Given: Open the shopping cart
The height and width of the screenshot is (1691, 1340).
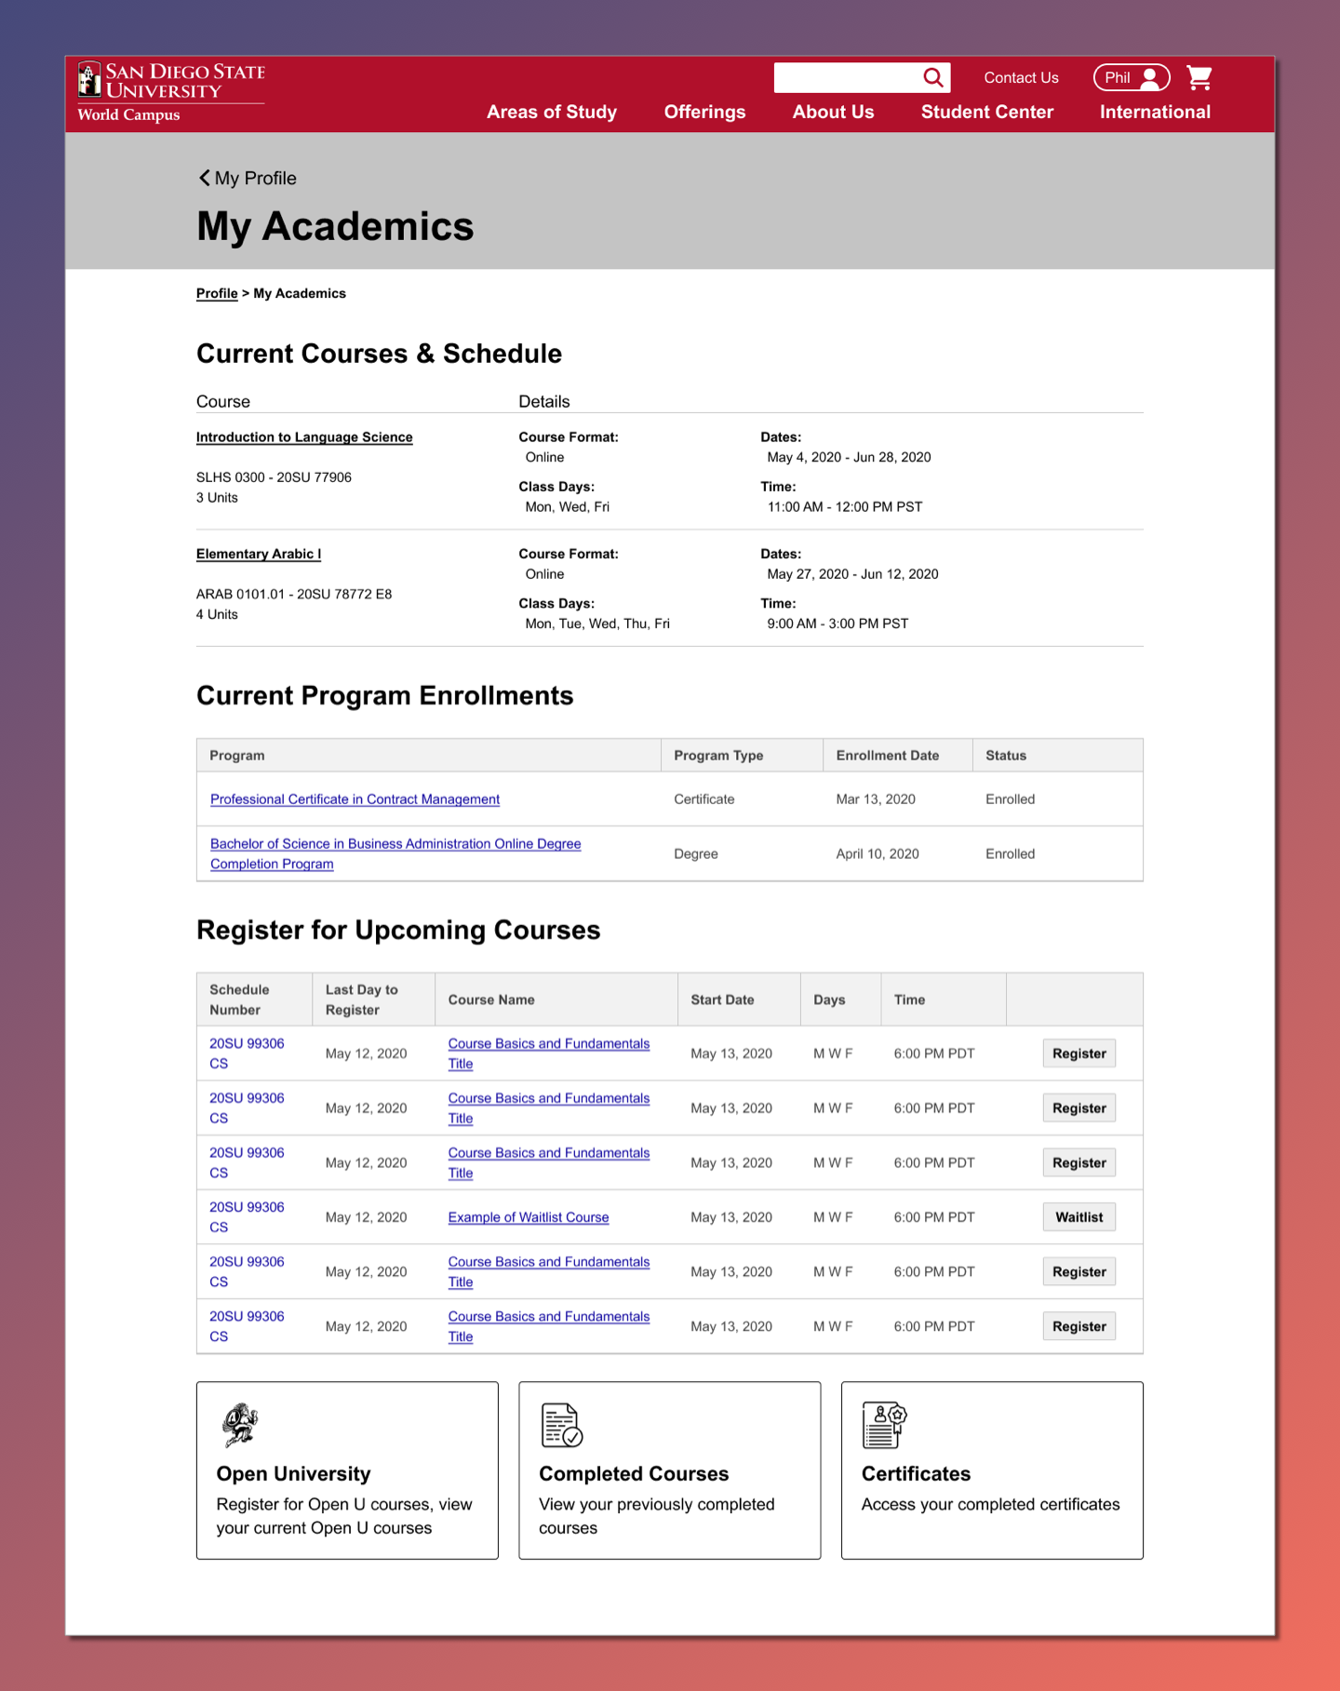Looking at the screenshot, I should 1199,77.
